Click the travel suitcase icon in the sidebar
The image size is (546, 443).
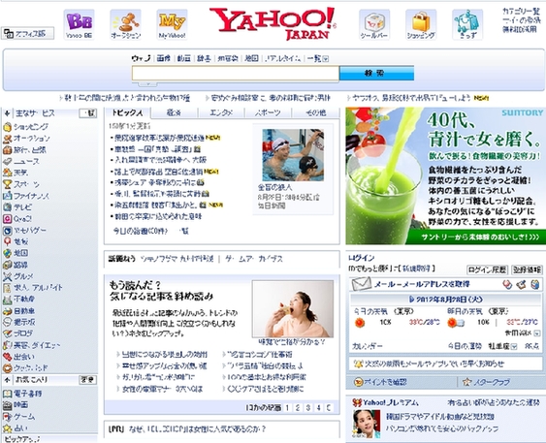pyautogui.click(x=8, y=150)
